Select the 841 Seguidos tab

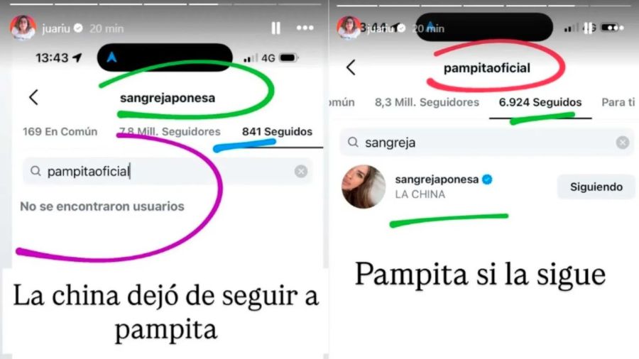click(277, 131)
